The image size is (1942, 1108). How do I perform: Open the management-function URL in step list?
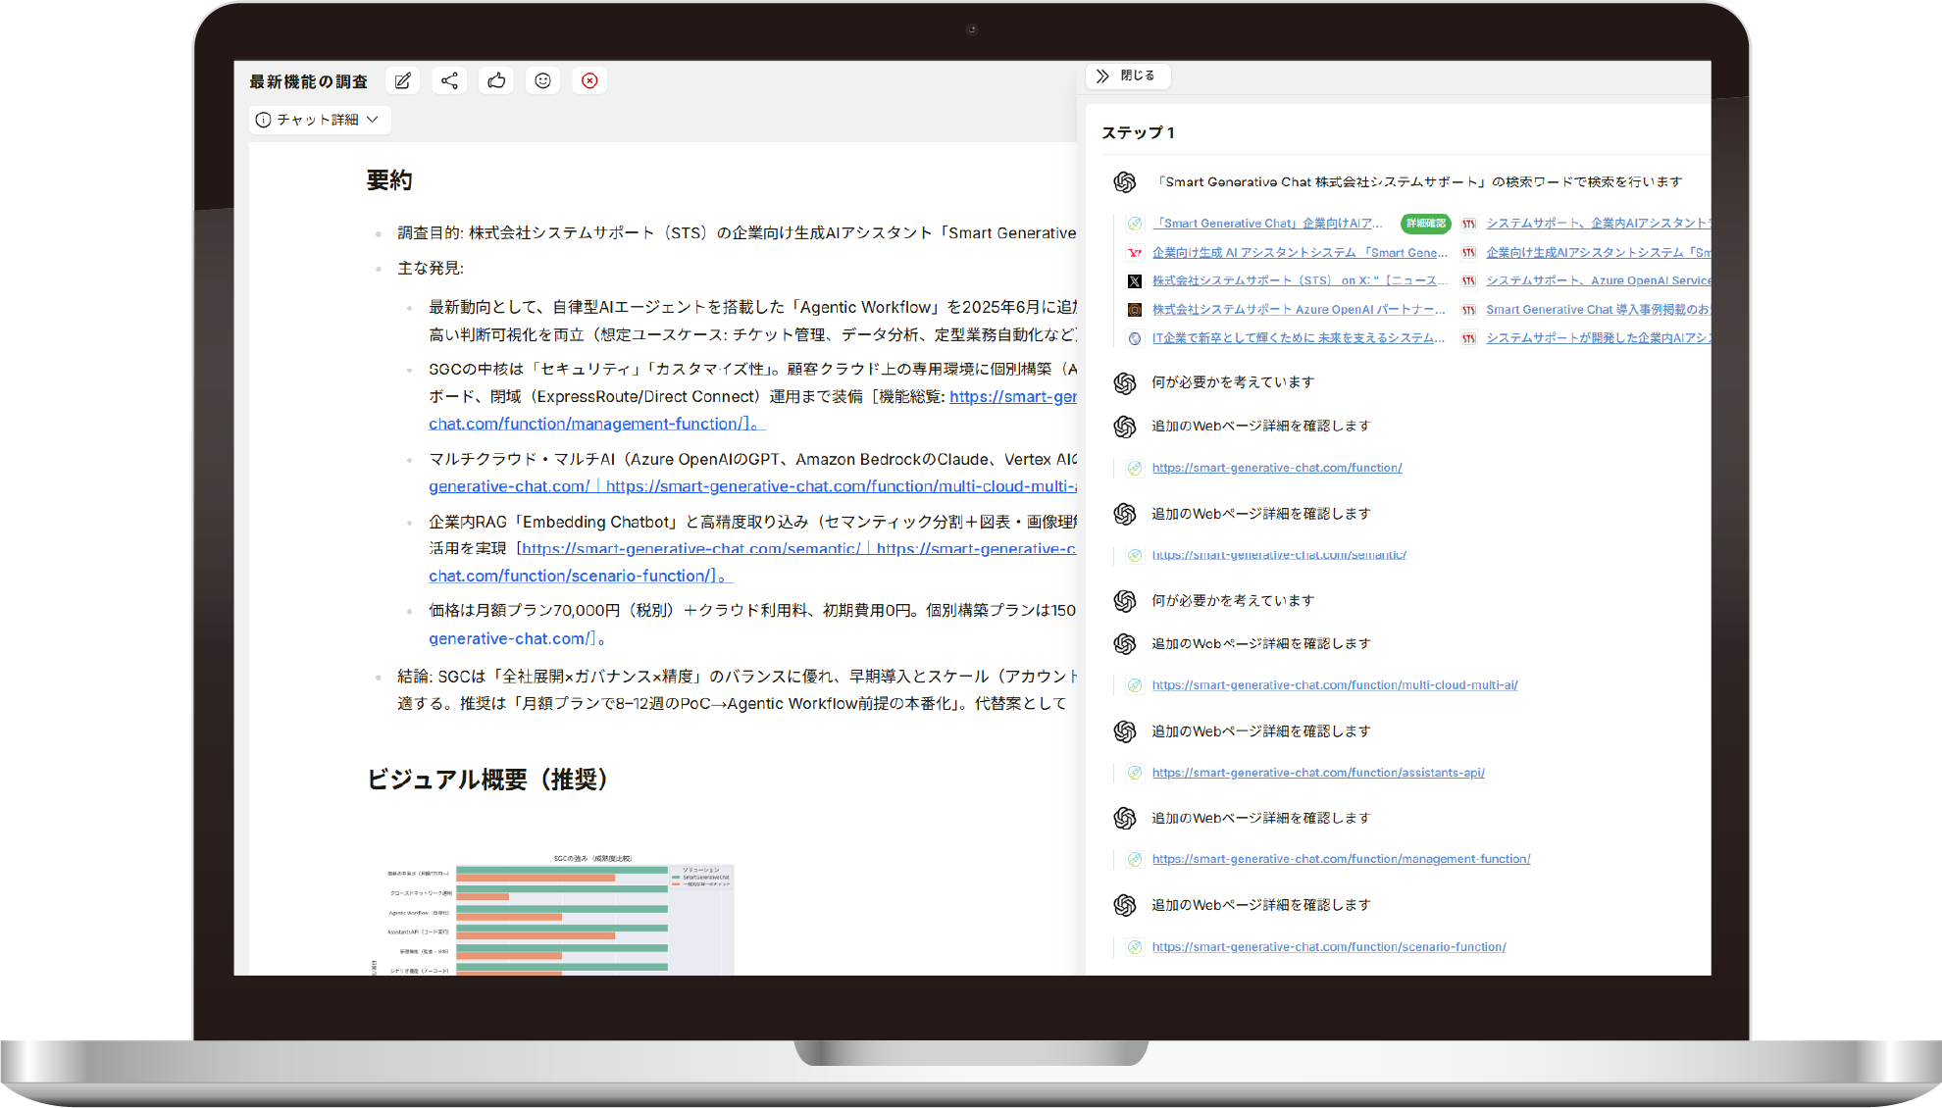1340,859
